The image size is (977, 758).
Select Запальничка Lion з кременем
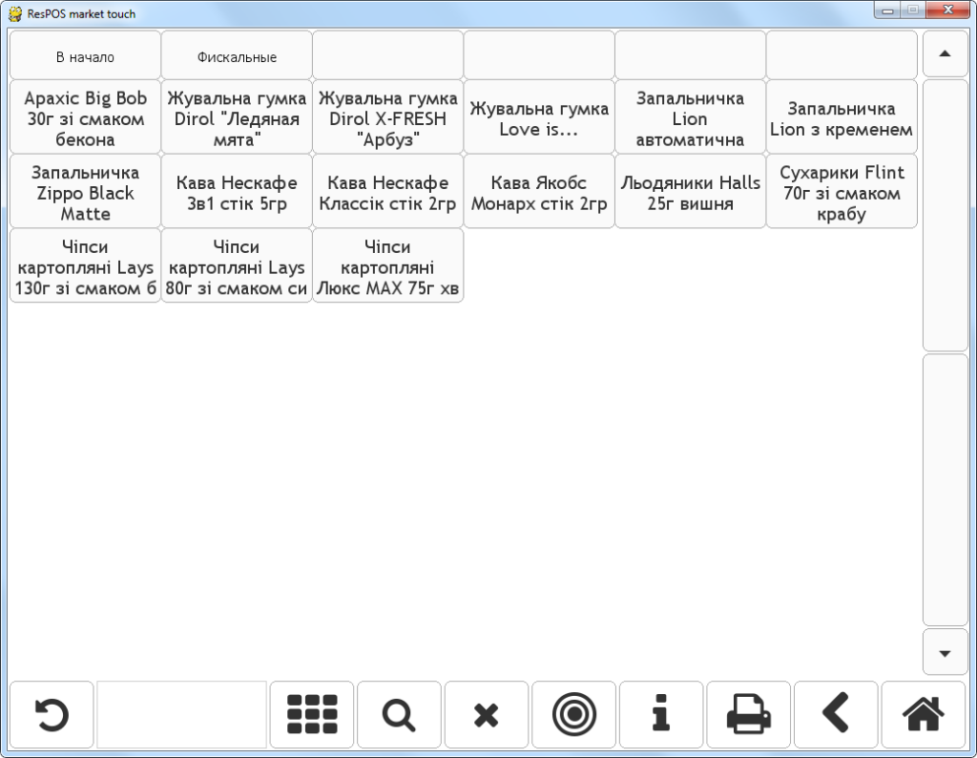842,117
